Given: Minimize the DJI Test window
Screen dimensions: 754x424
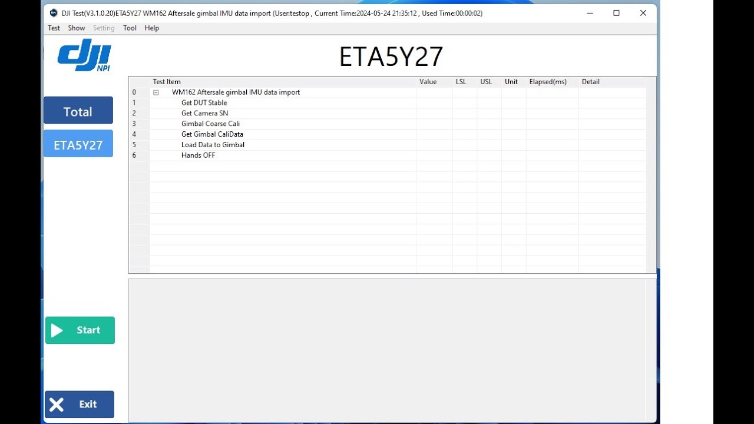Looking at the screenshot, I should [x=589, y=13].
